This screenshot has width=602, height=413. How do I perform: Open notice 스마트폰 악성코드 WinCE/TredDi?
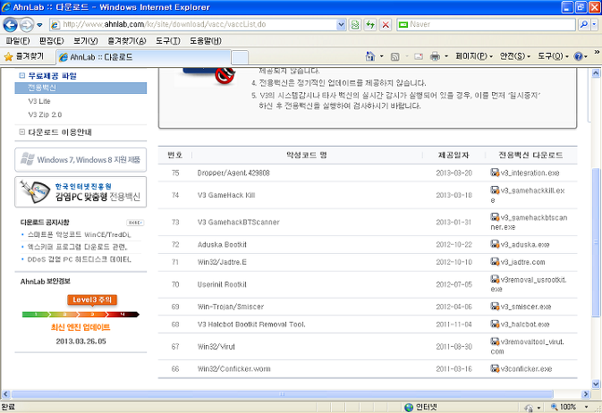(x=79, y=235)
